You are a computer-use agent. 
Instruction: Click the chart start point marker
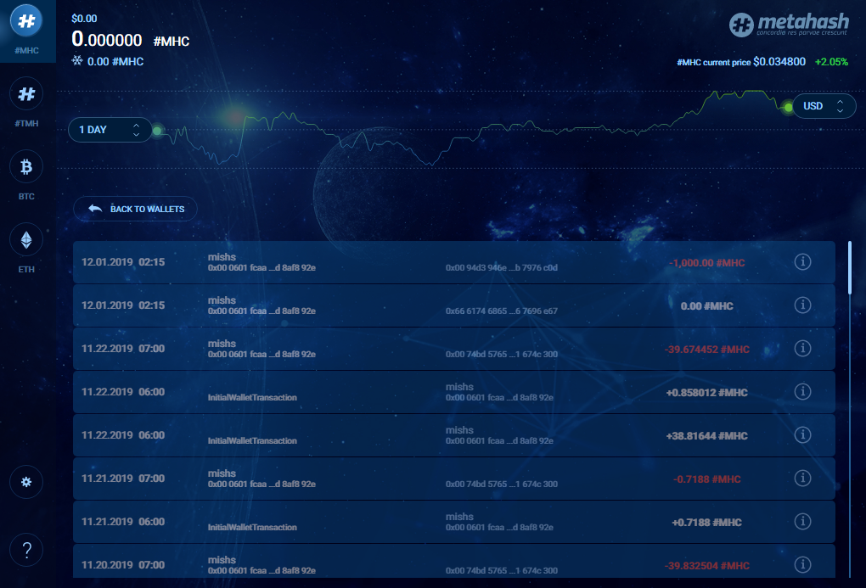(x=157, y=131)
